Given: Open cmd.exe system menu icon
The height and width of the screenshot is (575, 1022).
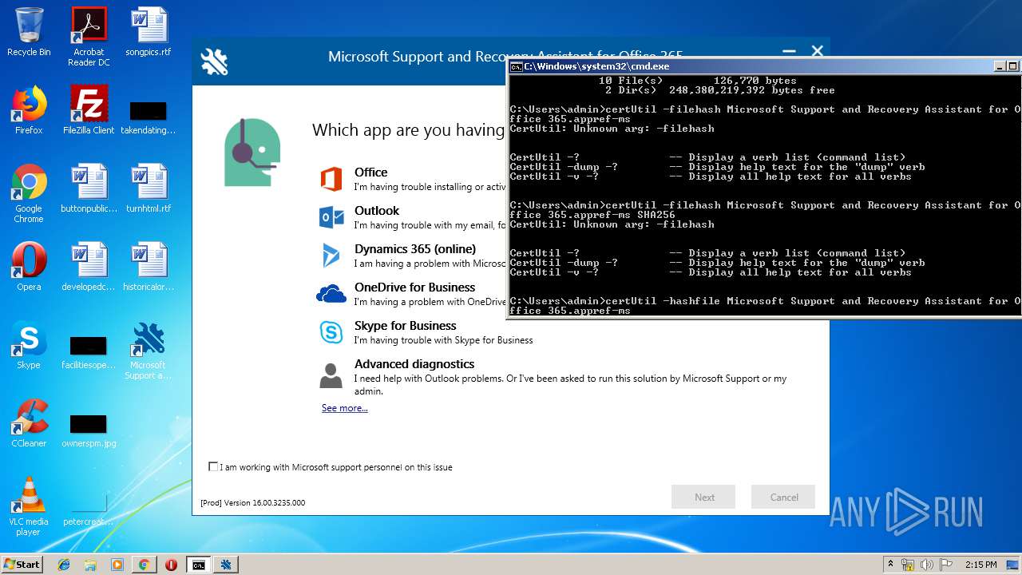Looking at the screenshot, I should (x=517, y=66).
